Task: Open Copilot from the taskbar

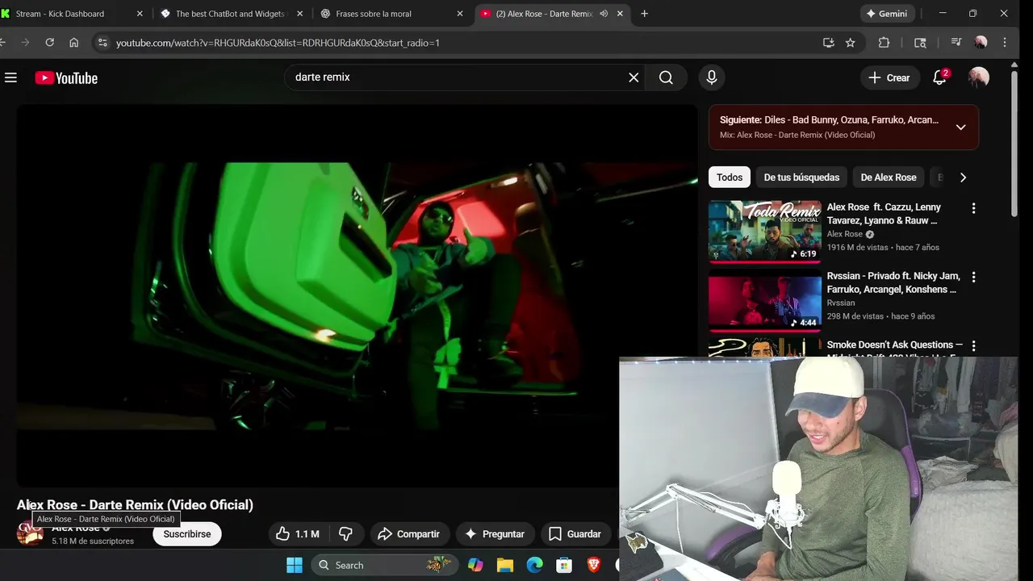Action: point(475,565)
